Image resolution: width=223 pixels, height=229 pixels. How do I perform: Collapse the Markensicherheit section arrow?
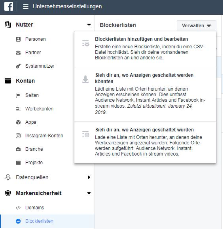point(89,193)
